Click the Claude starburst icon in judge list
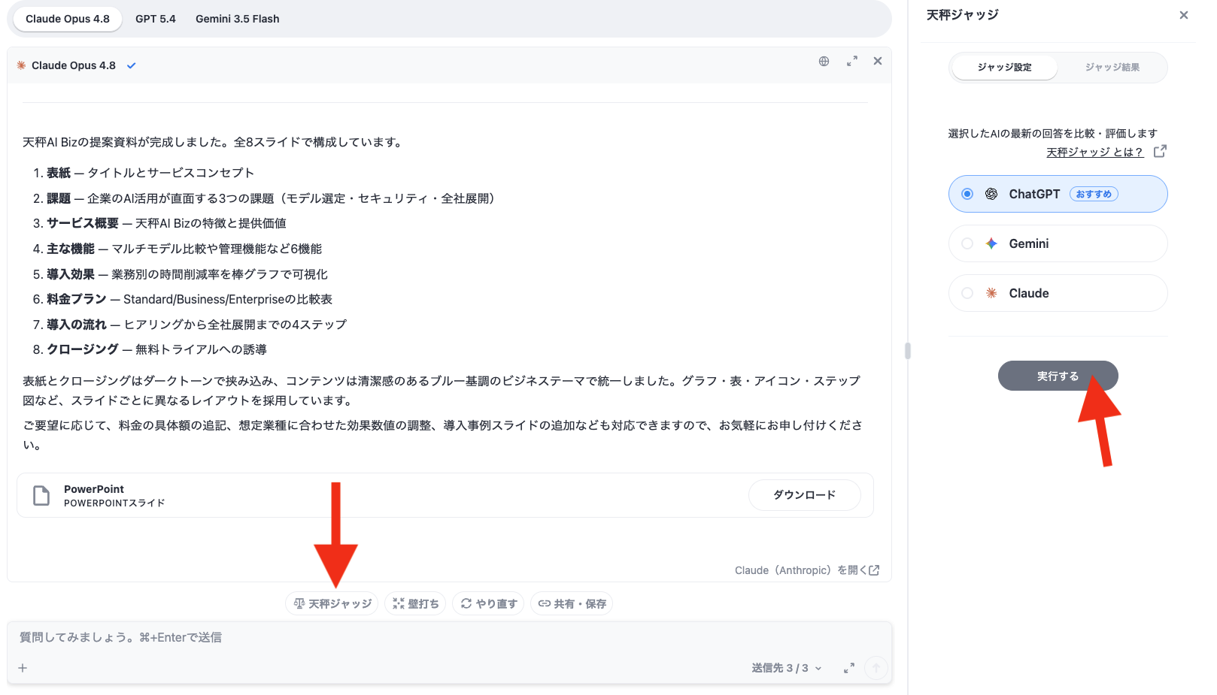This screenshot has width=1217, height=695. [991, 293]
